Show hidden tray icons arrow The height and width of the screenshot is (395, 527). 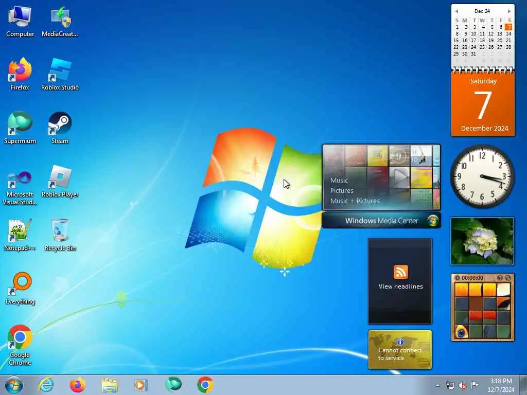pos(437,385)
